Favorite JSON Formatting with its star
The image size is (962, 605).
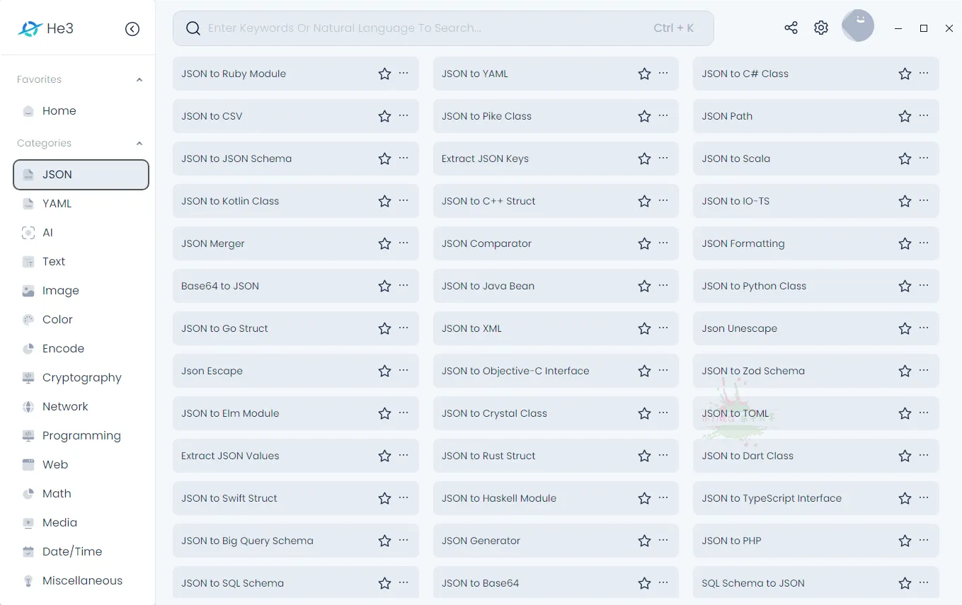[905, 243]
